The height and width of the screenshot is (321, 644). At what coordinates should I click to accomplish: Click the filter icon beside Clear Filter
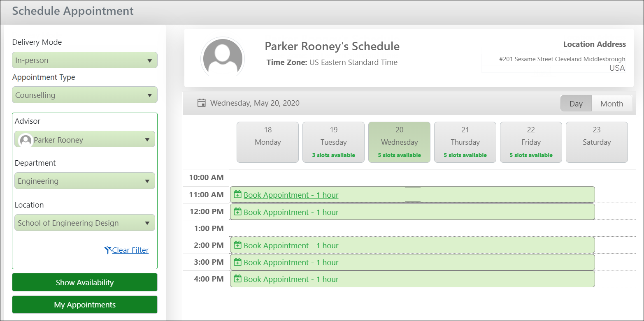point(108,250)
